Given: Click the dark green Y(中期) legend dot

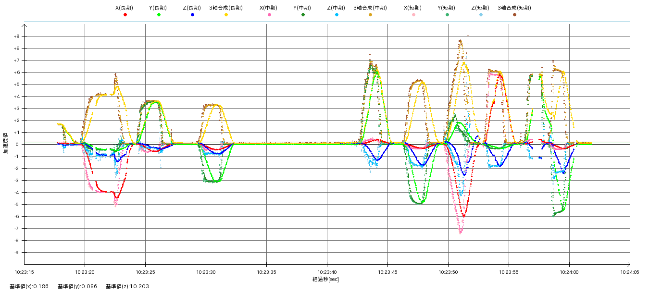Looking at the screenshot, I should [303, 15].
